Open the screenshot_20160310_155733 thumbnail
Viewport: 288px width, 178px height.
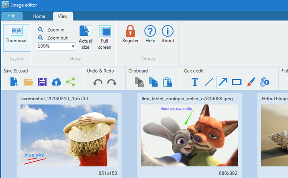69,136
